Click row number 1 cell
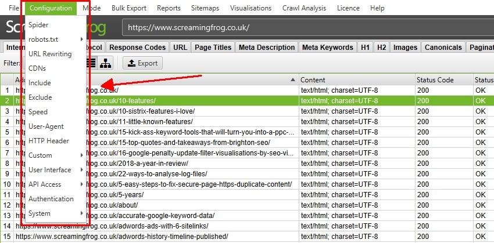The height and width of the screenshot is (243, 494). click(7, 90)
